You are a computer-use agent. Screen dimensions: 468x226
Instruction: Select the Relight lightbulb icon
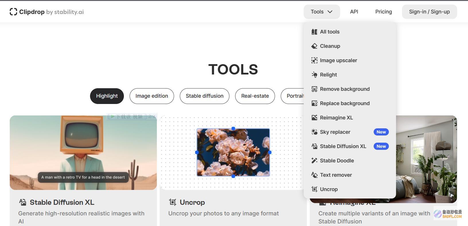(314, 75)
